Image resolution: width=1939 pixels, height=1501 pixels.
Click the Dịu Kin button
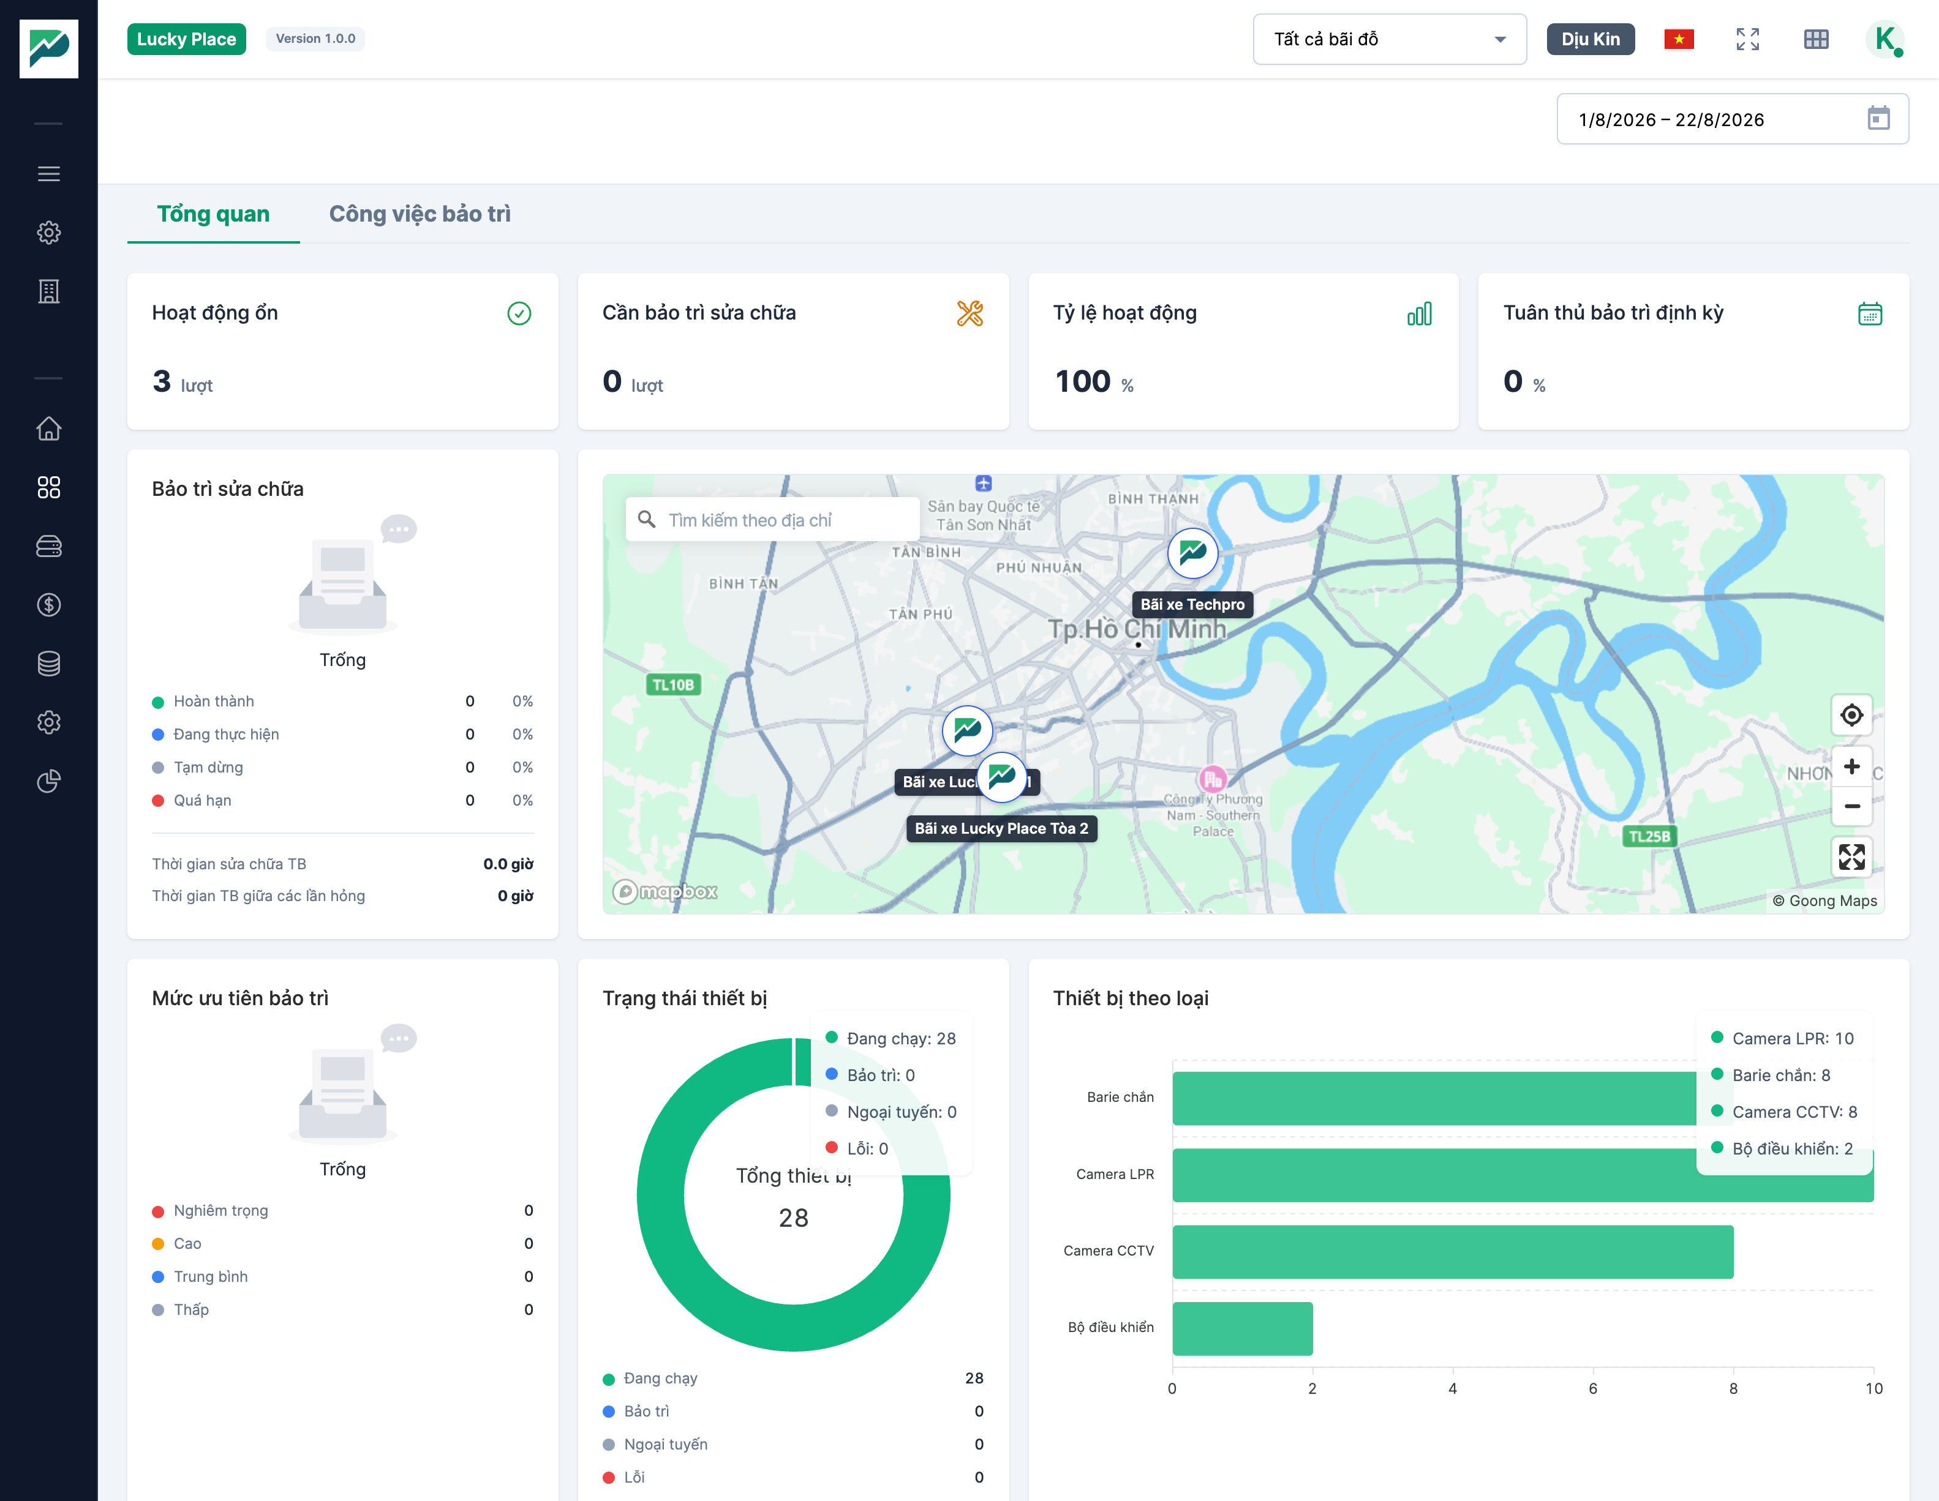point(1590,39)
